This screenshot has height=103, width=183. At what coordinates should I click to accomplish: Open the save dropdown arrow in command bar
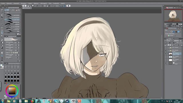(35, 6)
